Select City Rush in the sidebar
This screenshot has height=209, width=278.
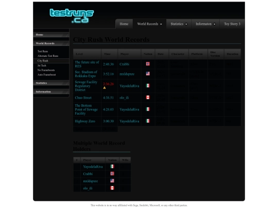(x=43, y=61)
